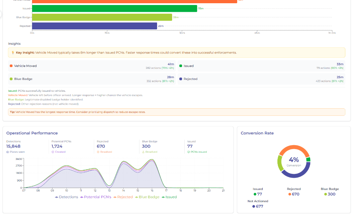This screenshot has height=214, width=354.
Task: Select the Operational Performance heading
Action: 32,133
